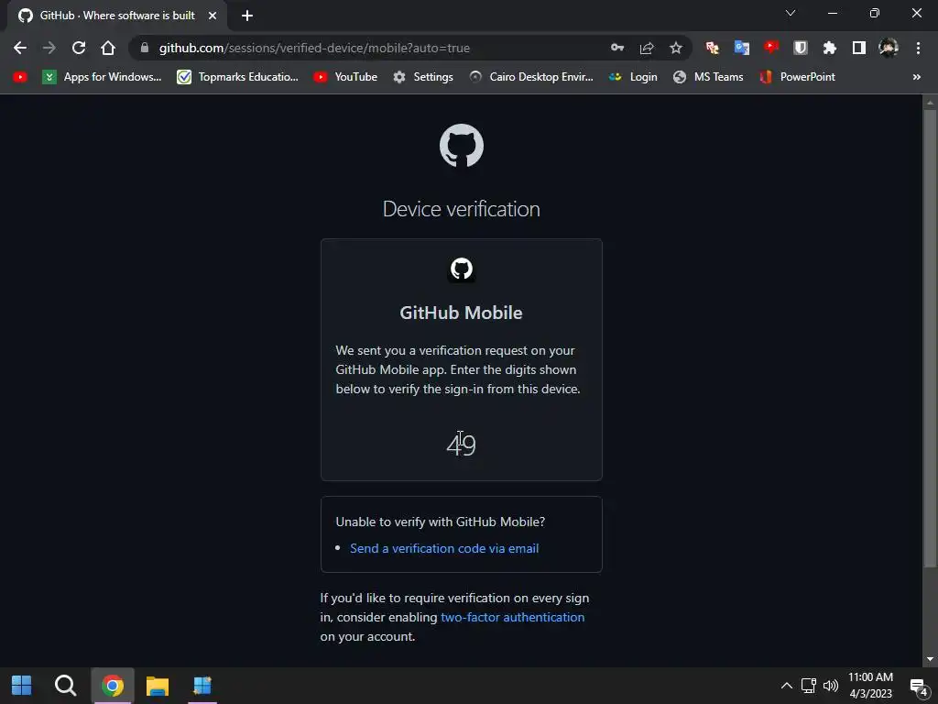
Task: Open the Cairo Desktop Environment bookmark
Action: (x=530, y=77)
